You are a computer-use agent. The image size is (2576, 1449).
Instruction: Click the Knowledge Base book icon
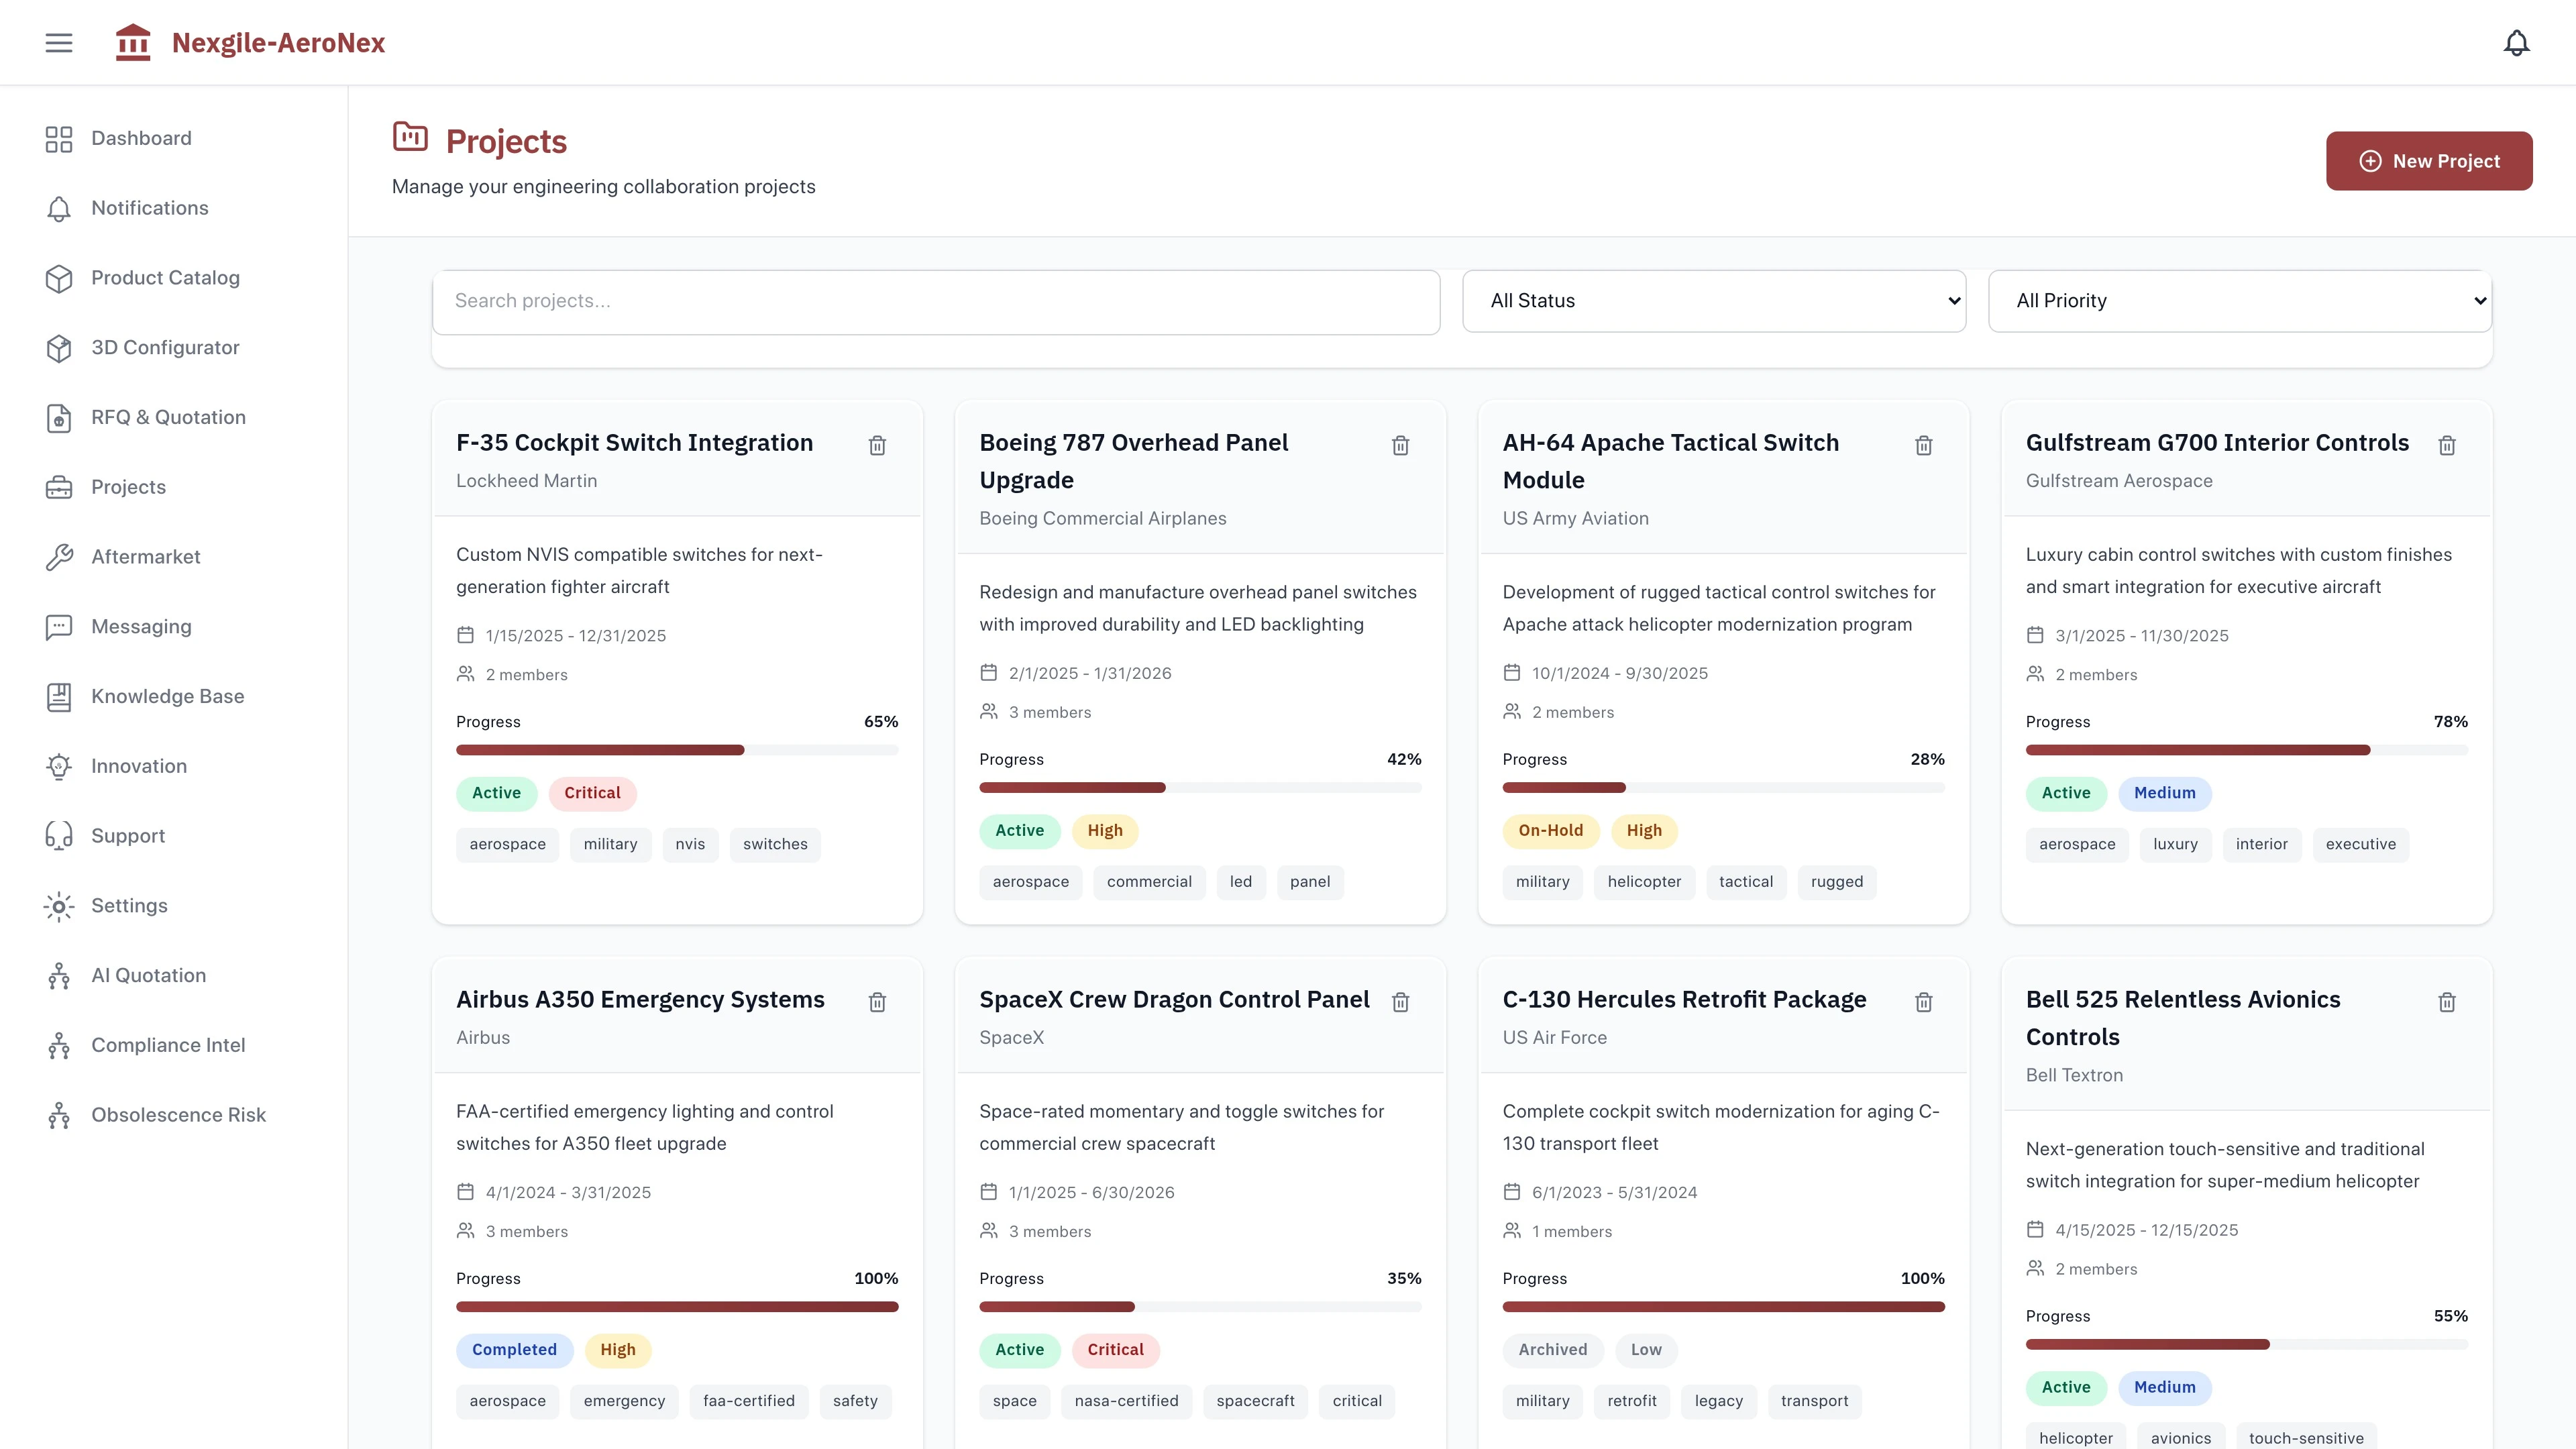(59, 696)
